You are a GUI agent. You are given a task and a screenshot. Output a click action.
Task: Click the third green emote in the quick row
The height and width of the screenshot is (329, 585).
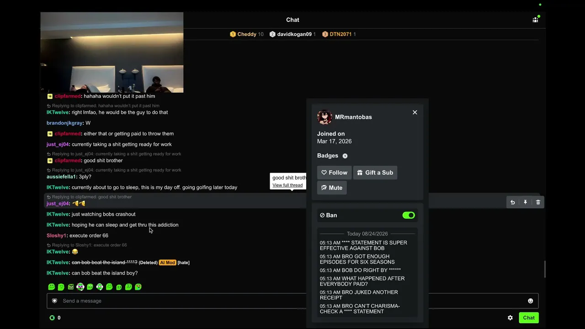coord(70,287)
